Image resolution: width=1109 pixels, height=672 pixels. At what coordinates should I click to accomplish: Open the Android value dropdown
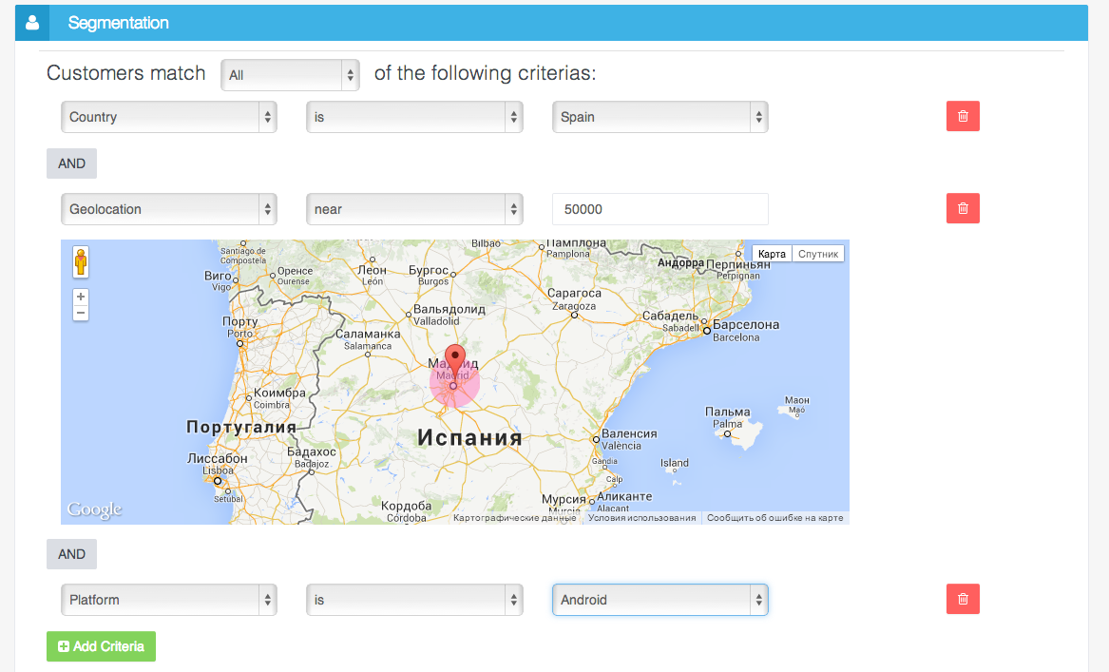[660, 600]
